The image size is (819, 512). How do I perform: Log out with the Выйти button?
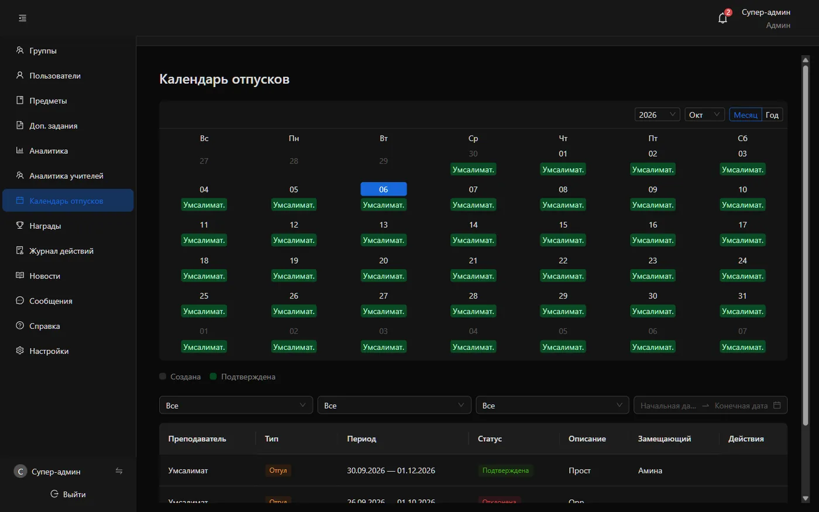68,494
